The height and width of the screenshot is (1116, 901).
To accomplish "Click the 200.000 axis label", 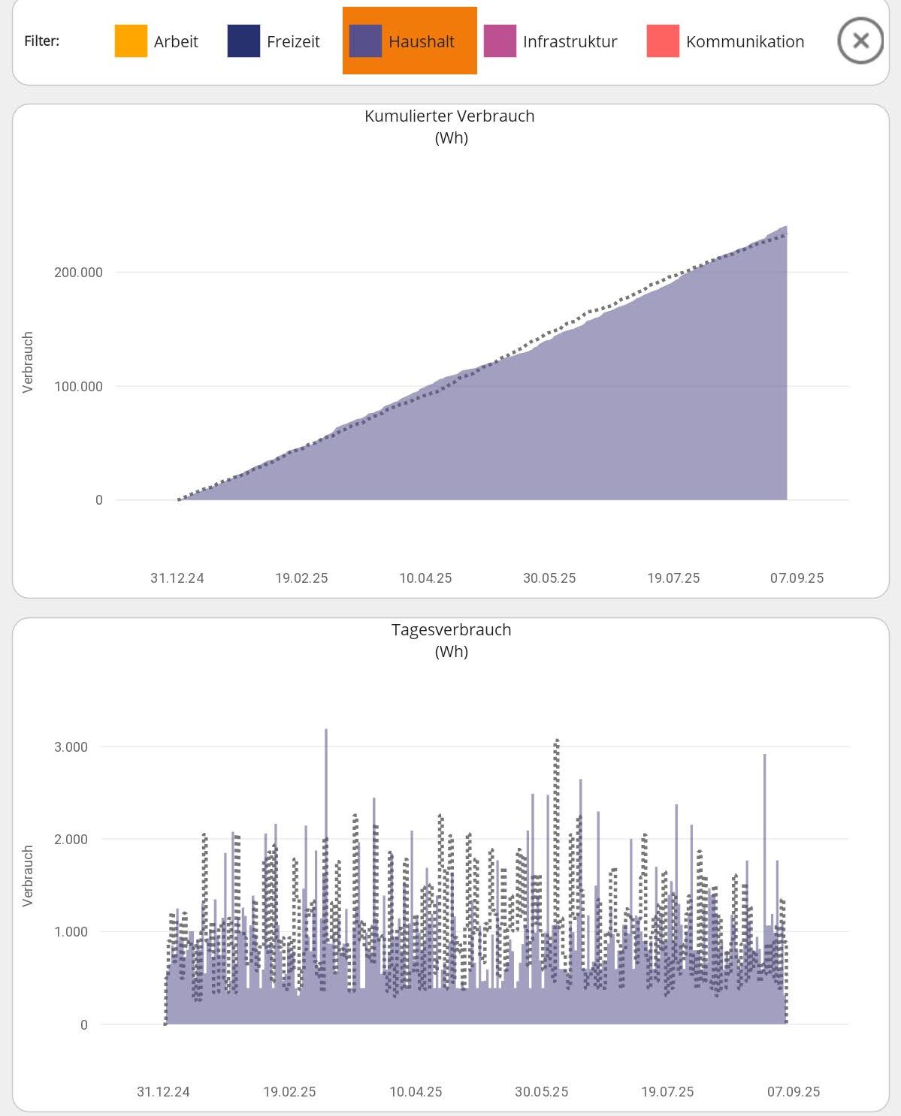I will (x=78, y=273).
